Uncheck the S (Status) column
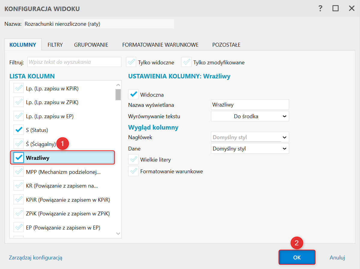Viewport: 360px width, 269px height. tap(19, 130)
